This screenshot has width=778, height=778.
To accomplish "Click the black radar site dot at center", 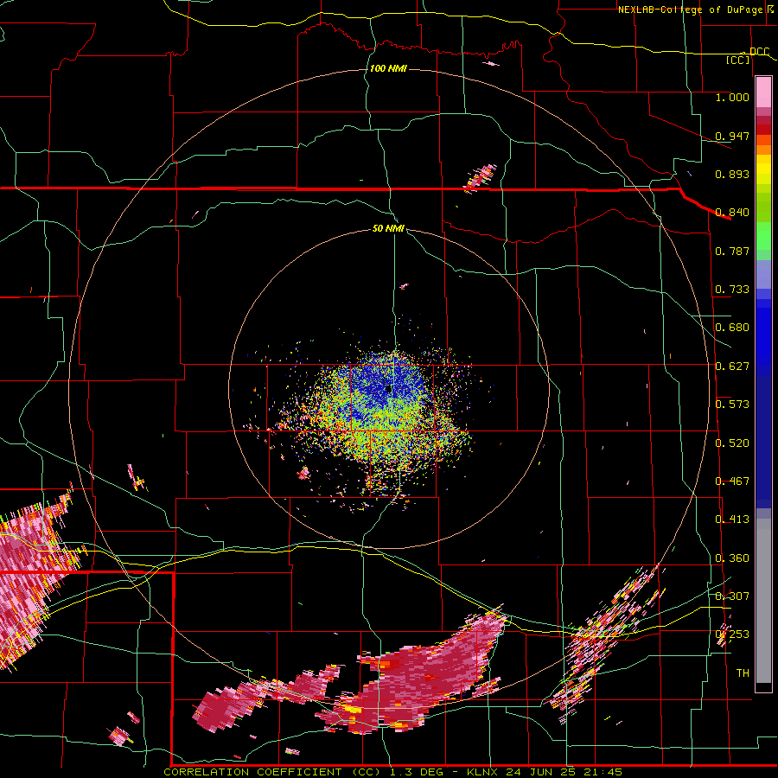I will click(388, 390).
